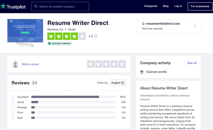
Task: Check the Average filter checkbox
Action: pos(13,107)
